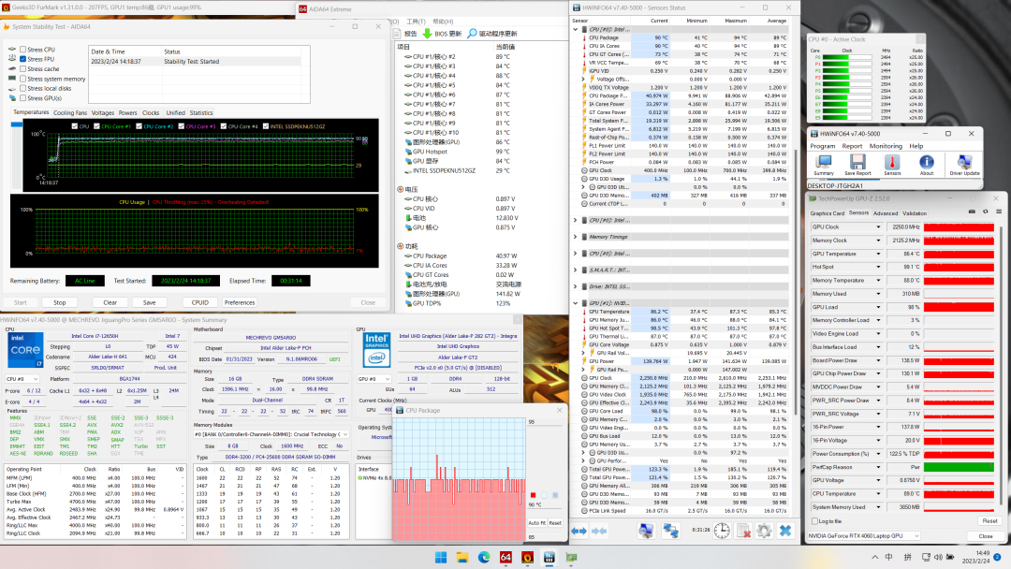Click the driver update magnifier icon in AIDA64
1011x569 pixels.
(473, 33)
